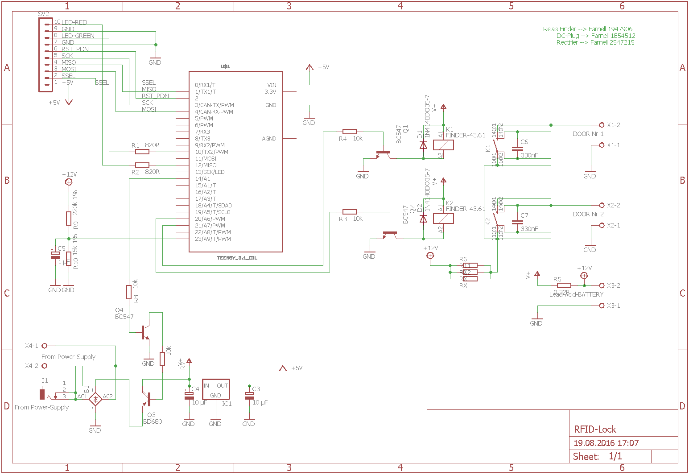The height and width of the screenshot is (475, 689).
Task: Select the R5 0.22R resistor symbol
Action: pyautogui.click(x=564, y=285)
